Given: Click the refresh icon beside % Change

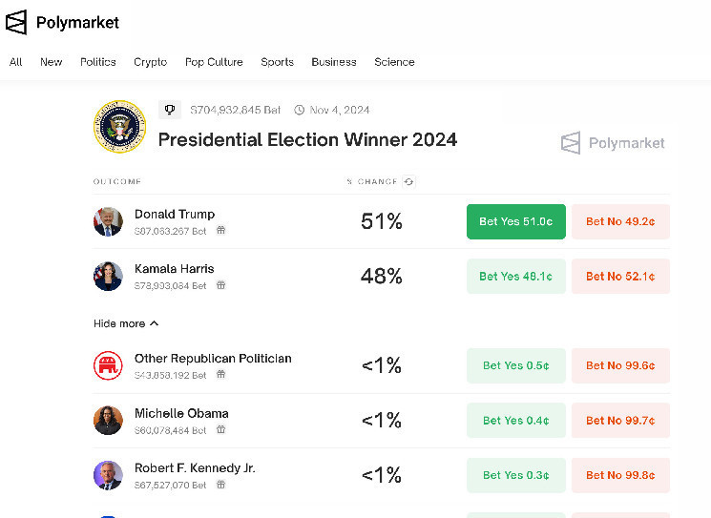Looking at the screenshot, I should point(409,181).
